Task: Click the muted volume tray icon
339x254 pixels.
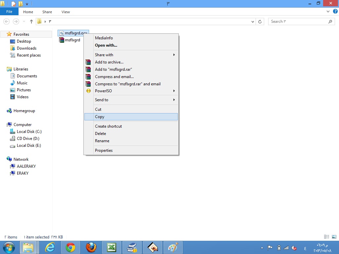Action: tap(294, 248)
